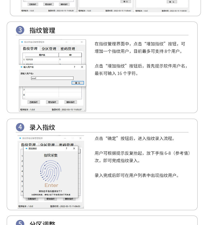Click the 请抬起手指后重新放下 prompt
Screen dimensions: 213x225
(x=50, y=191)
